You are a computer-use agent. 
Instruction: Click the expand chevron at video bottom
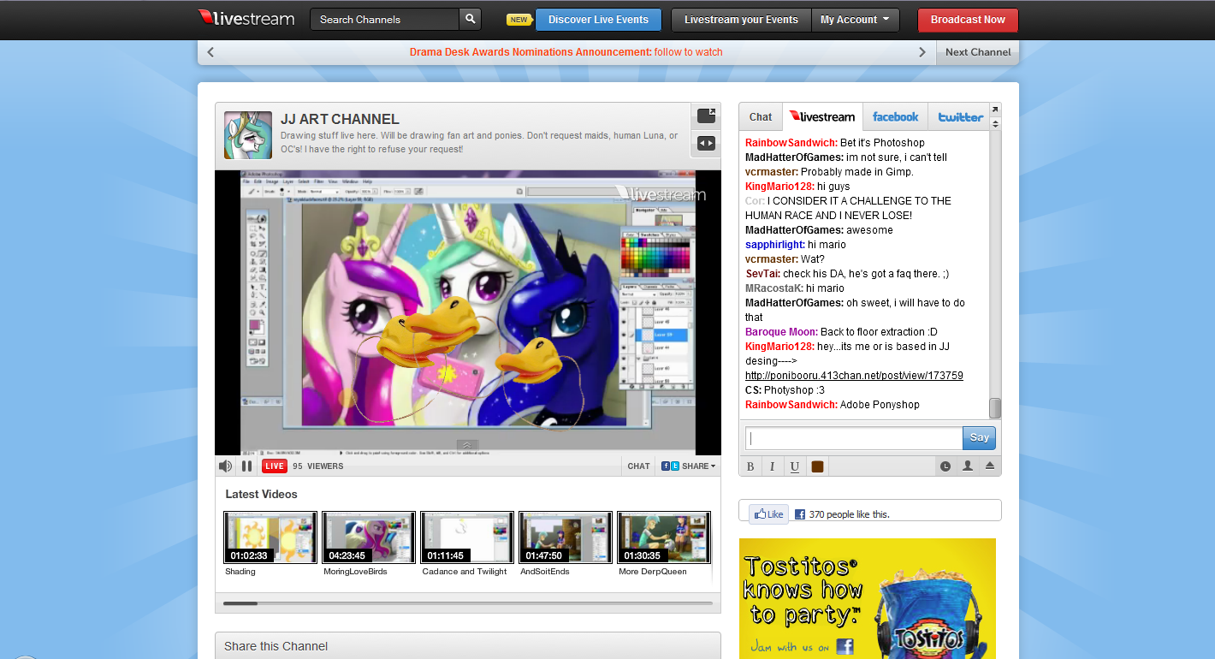point(467,445)
